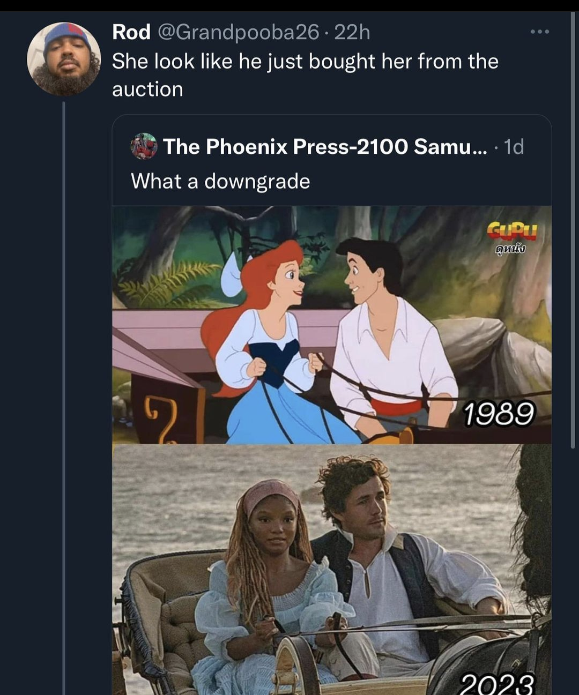Viewport: 579px width, 695px height.
Task: Click the 1d timestamp on quoted tweet
Action: pos(514,146)
